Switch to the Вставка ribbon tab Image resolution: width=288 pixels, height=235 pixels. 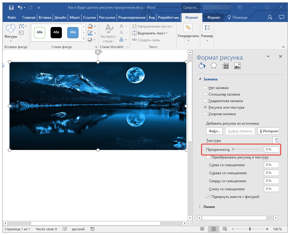[45, 18]
